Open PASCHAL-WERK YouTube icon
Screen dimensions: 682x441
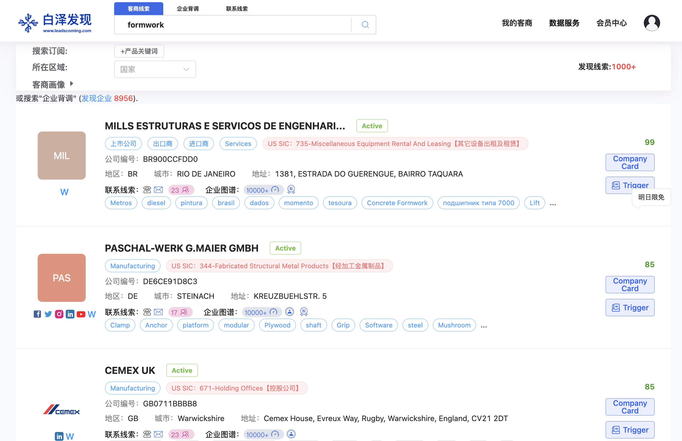pyautogui.click(x=81, y=314)
